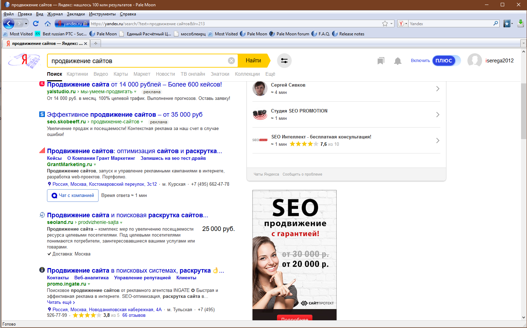The image size is (527, 328).
Task: Reload the page with the refresh icon
Action: tap(35, 23)
